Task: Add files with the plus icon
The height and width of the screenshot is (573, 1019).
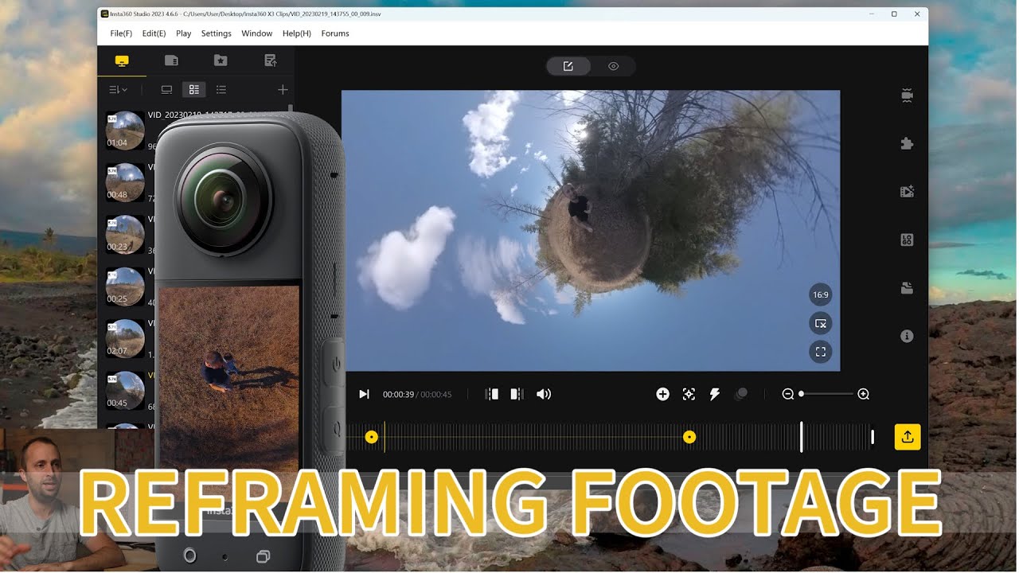Action: (x=283, y=90)
